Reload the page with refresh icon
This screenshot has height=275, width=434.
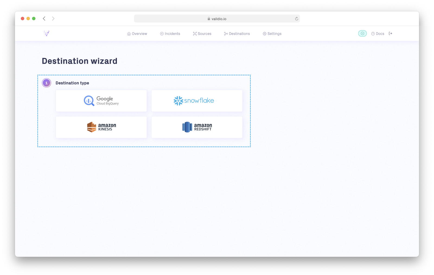click(296, 19)
